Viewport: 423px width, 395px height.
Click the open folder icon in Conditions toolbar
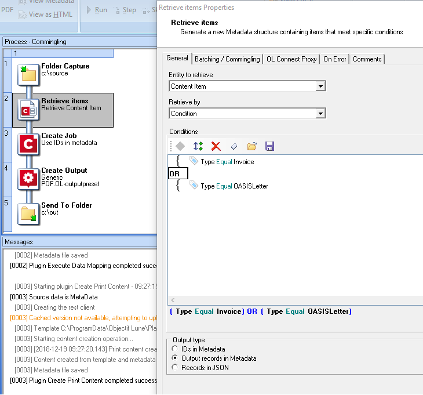click(251, 146)
